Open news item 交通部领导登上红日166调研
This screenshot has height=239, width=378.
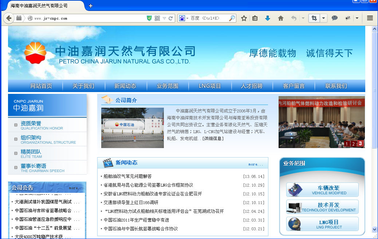click(131, 203)
